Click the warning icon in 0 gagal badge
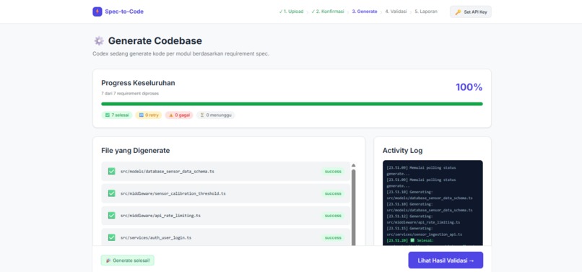582x272 pixels. [171, 115]
